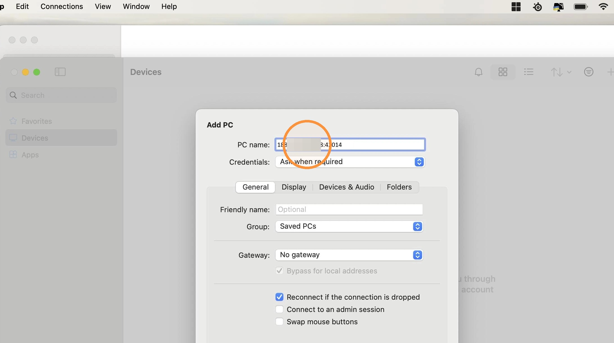614x343 pixels.
Task: Open the Group Saved PCs dropdown
Action: [349, 226]
